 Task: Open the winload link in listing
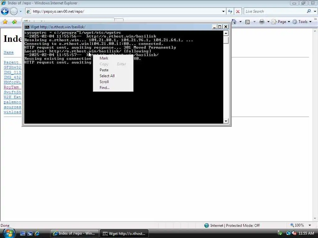[12, 112]
